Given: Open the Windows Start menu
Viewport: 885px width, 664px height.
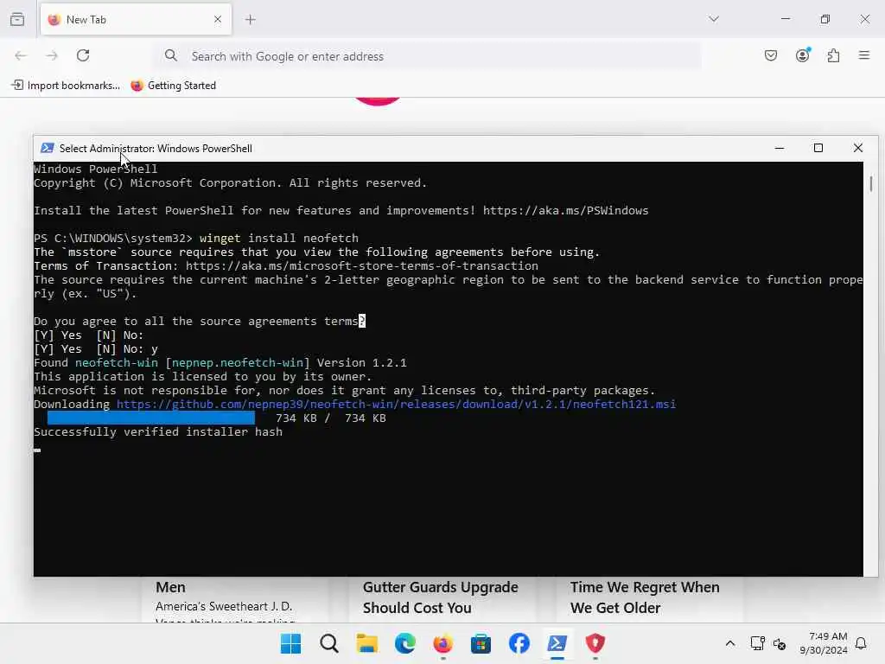Looking at the screenshot, I should [290, 643].
